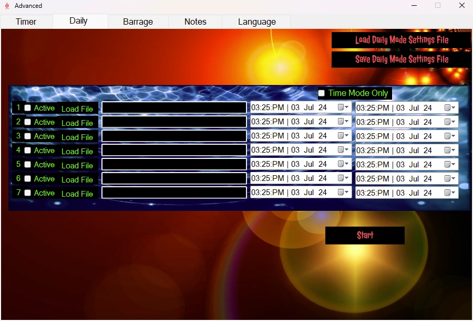Switch to the Timer tab
Screen dimensions: 473x321
click(26, 22)
